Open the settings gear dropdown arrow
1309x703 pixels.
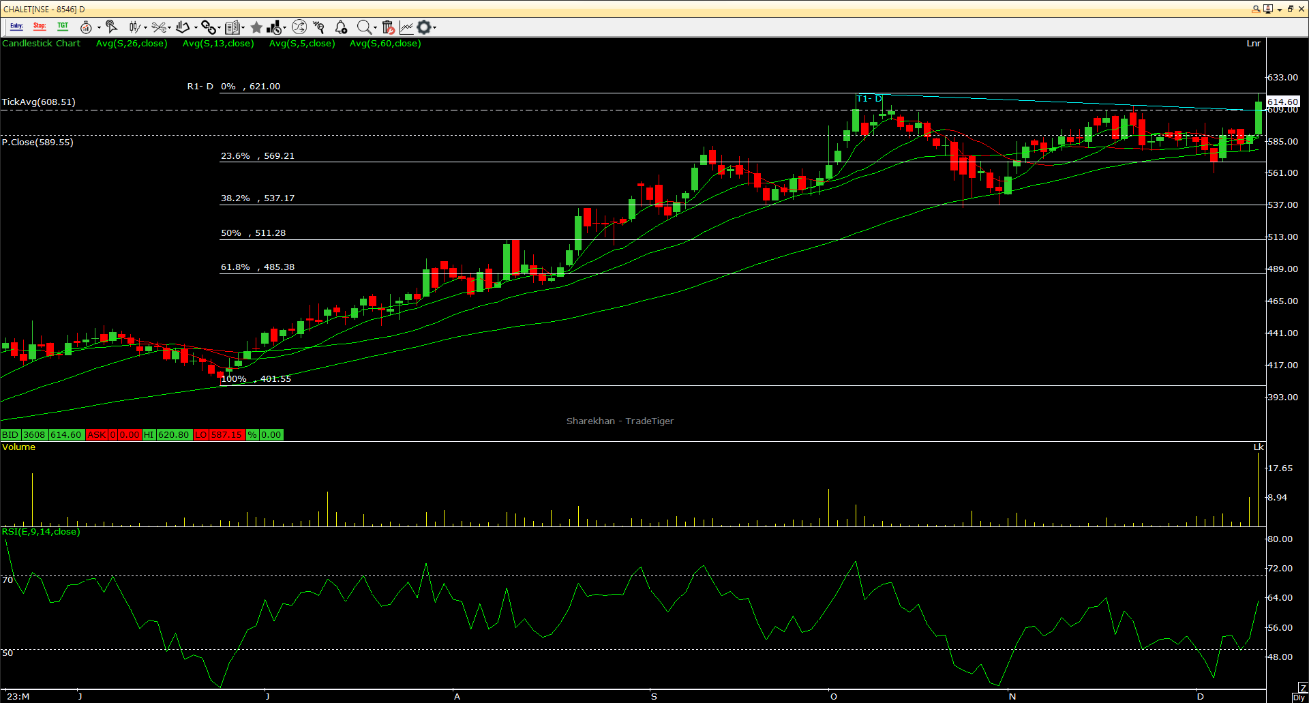tap(434, 28)
